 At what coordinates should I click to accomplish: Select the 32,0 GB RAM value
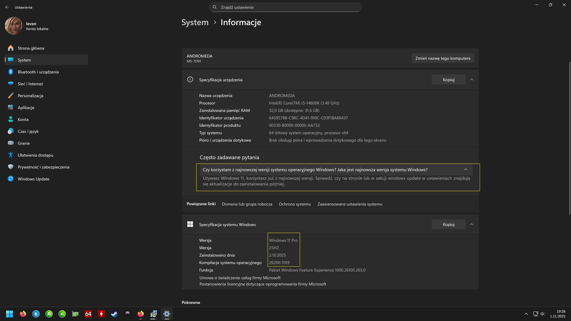pyautogui.click(x=294, y=111)
